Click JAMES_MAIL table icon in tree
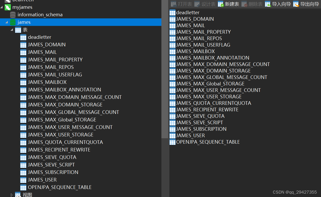 tap(23, 52)
